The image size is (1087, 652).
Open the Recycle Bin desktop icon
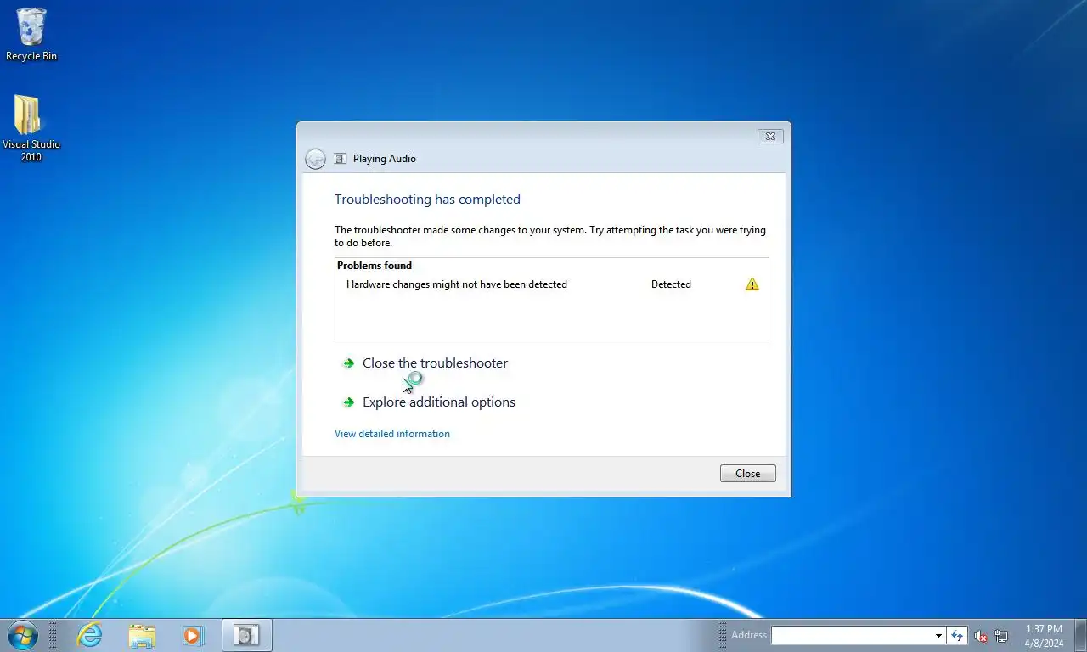(31, 35)
